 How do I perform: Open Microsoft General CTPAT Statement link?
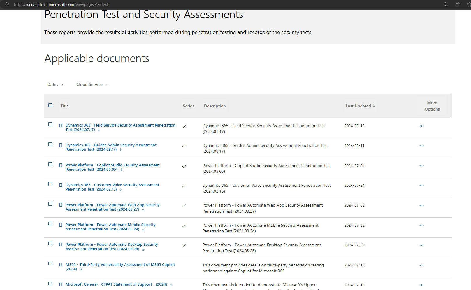pos(116,284)
